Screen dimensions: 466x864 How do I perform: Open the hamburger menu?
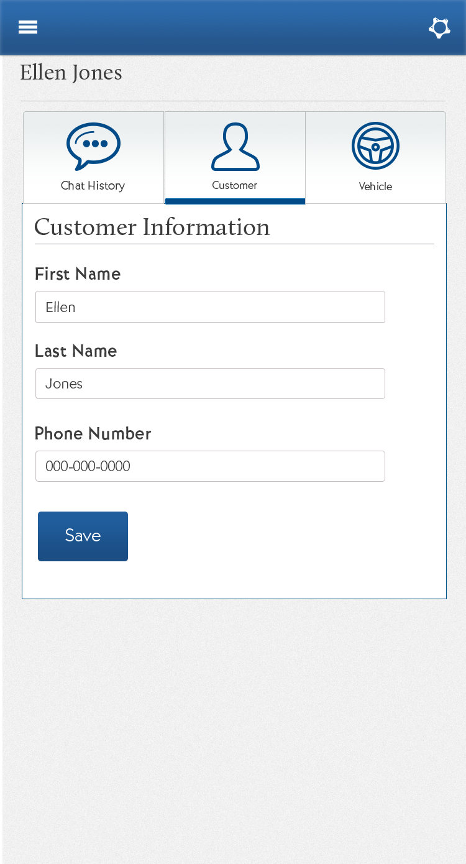pyautogui.click(x=28, y=27)
